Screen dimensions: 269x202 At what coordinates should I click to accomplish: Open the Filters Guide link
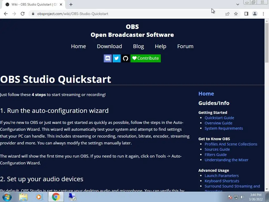click(x=216, y=155)
